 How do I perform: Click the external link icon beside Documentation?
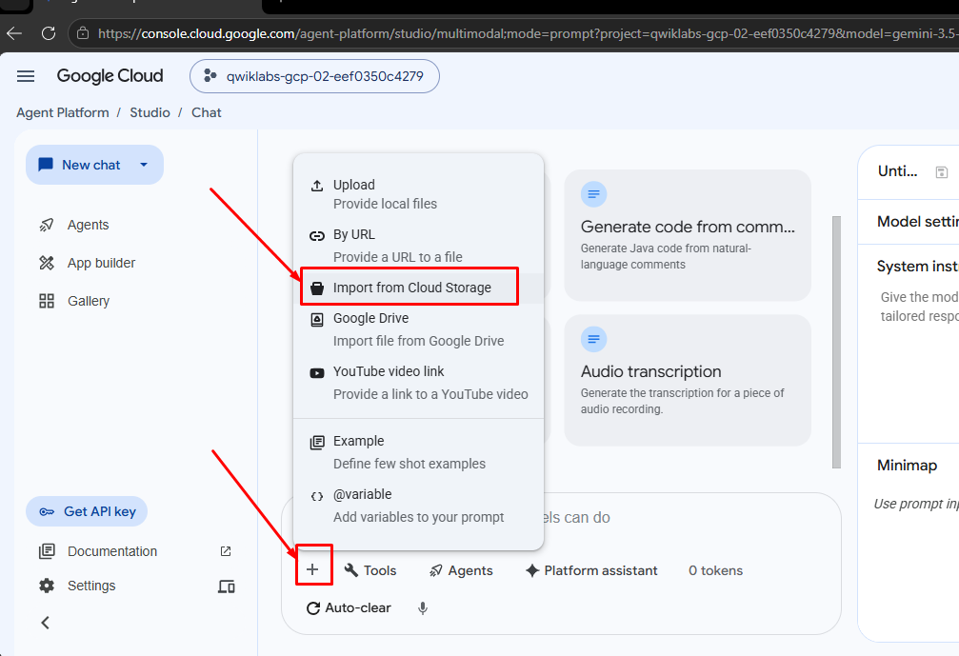[x=226, y=551]
